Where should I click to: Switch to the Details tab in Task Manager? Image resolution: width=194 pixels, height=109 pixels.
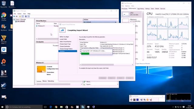(157, 9)
